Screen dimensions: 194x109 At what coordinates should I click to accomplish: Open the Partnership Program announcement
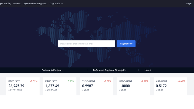(x=52, y=70)
